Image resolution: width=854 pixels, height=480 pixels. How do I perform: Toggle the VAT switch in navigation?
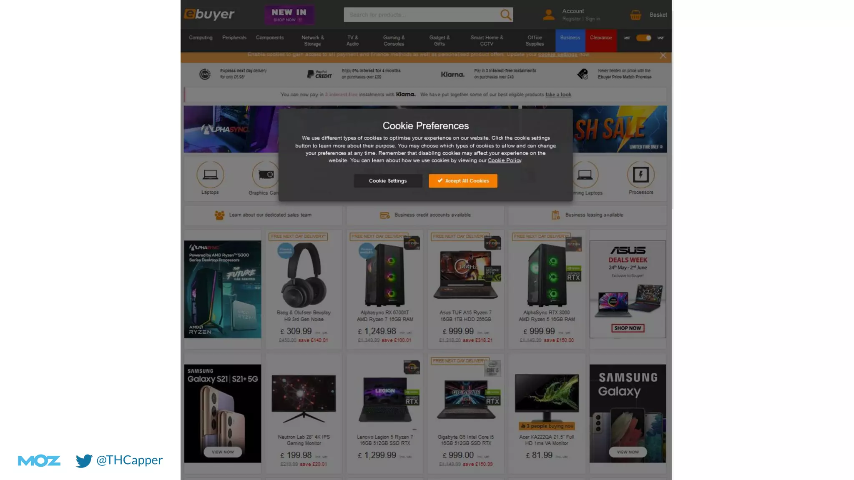tap(643, 38)
